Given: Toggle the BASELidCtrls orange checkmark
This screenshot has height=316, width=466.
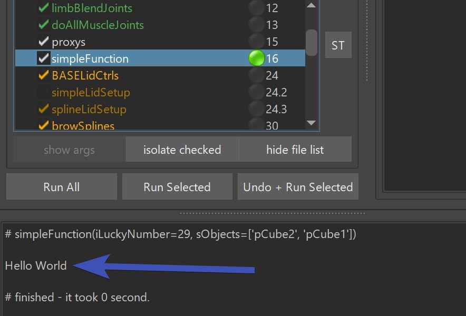Looking at the screenshot, I should [44, 75].
